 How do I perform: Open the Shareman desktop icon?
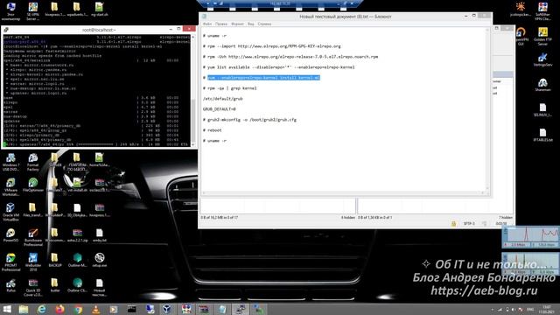tap(542, 85)
